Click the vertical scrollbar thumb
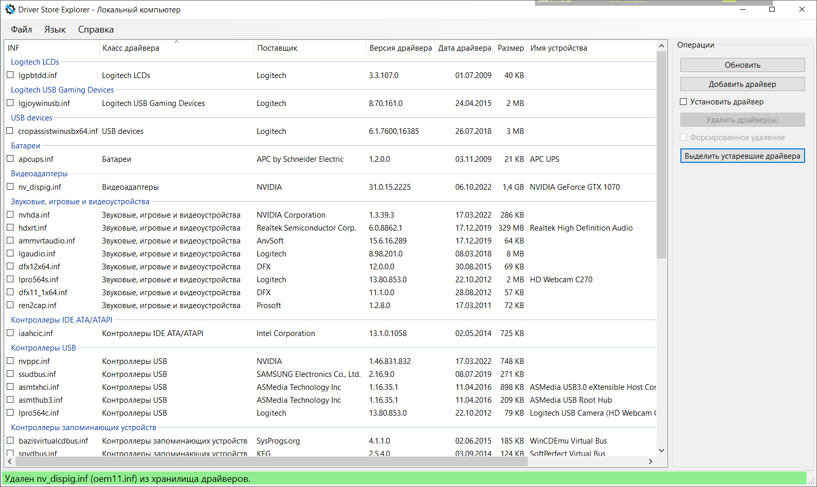The height and width of the screenshot is (487, 817). click(661, 155)
